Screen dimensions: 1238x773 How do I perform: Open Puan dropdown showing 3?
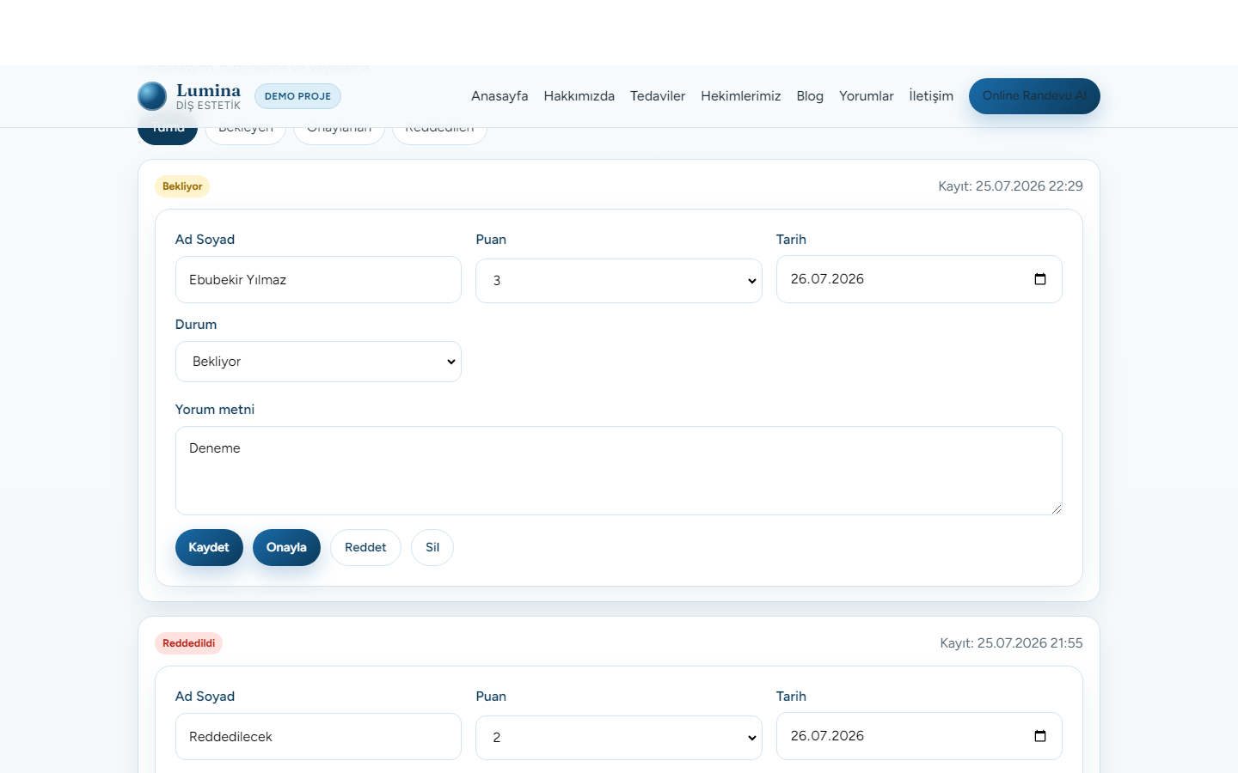click(x=619, y=281)
